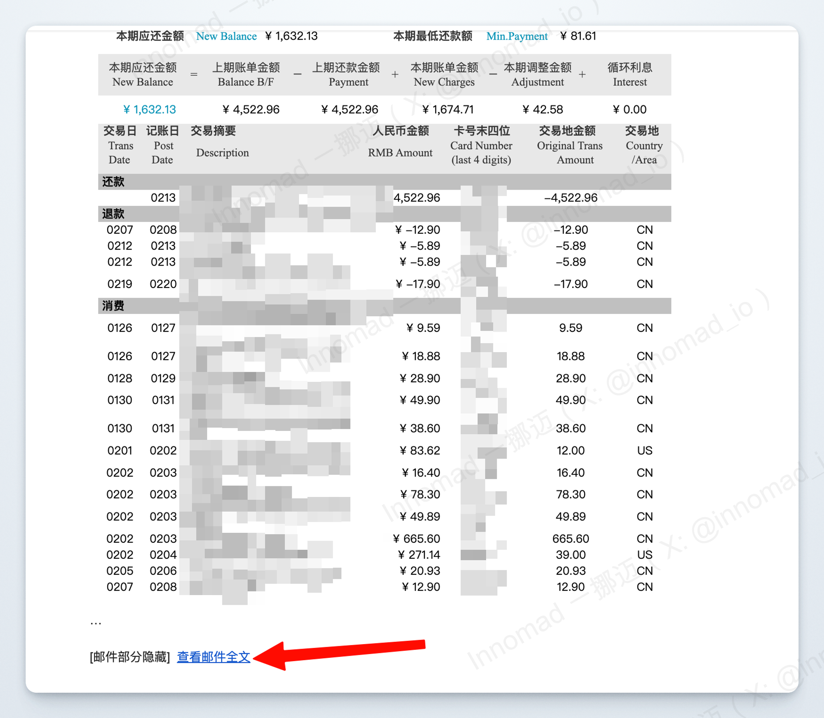Click the 查看邮件全文 link

213,657
